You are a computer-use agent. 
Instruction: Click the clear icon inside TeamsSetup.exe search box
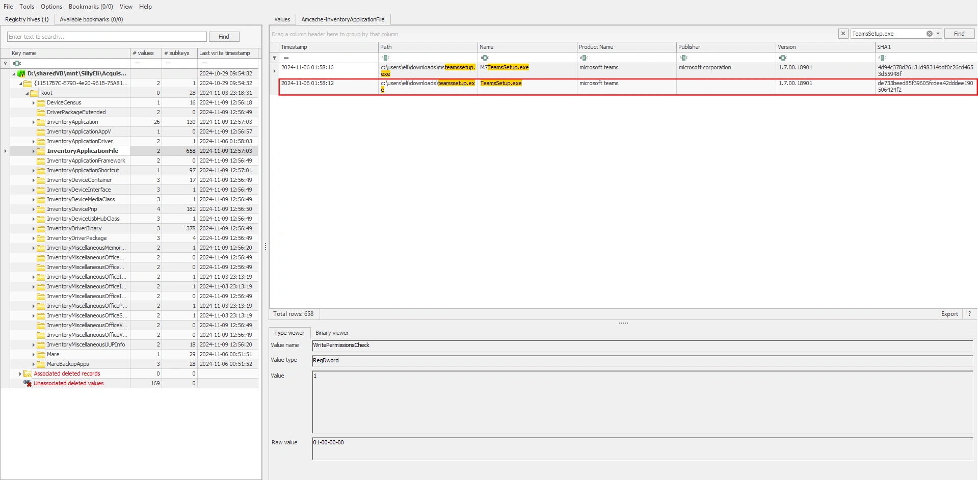(929, 34)
